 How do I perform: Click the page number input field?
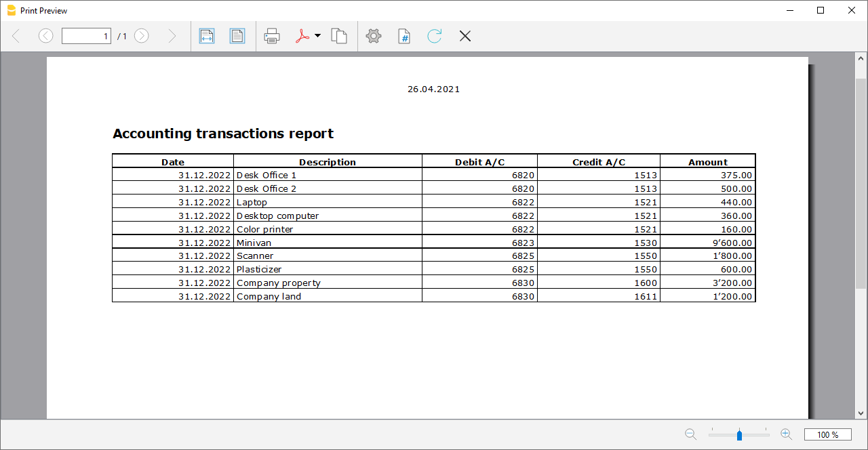(x=86, y=36)
